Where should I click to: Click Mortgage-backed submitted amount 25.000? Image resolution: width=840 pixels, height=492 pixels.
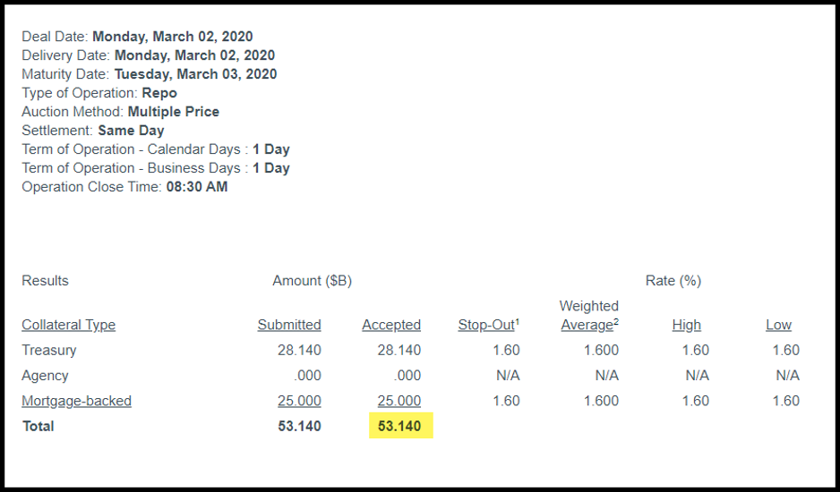click(299, 401)
